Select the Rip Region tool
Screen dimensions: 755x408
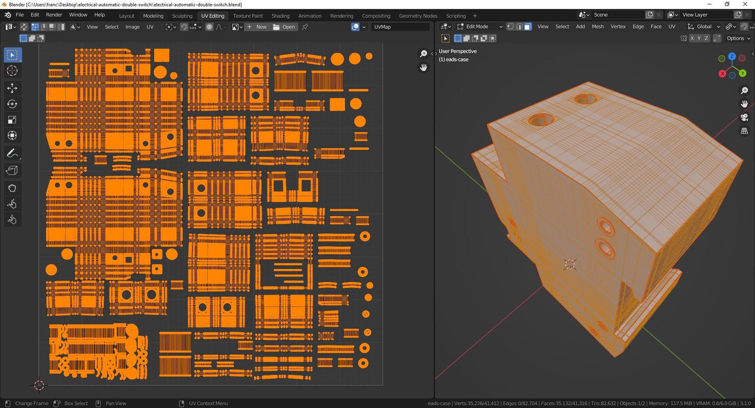click(12, 171)
